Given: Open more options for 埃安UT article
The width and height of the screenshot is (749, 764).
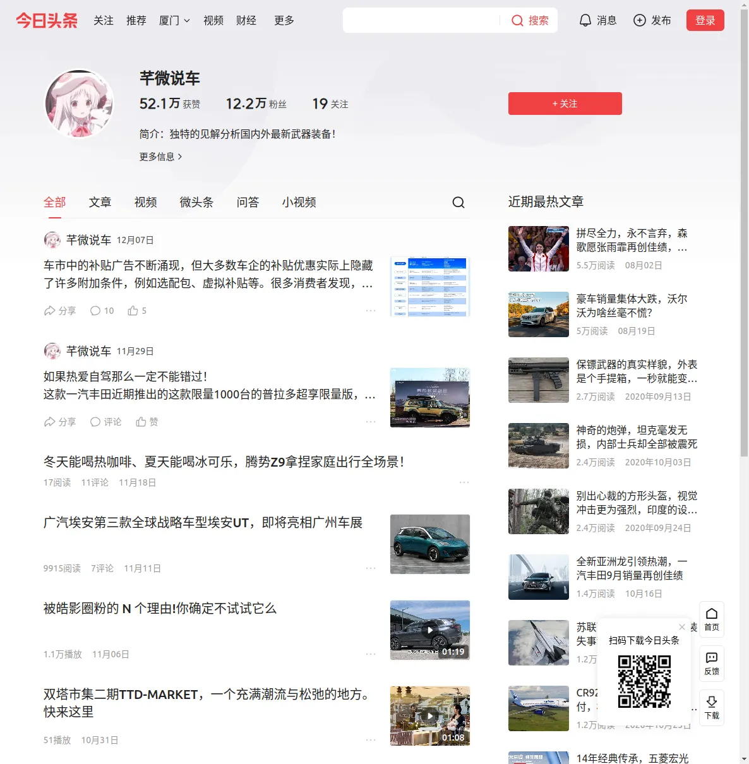Looking at the screenshot, I should [x=371, y=568].
